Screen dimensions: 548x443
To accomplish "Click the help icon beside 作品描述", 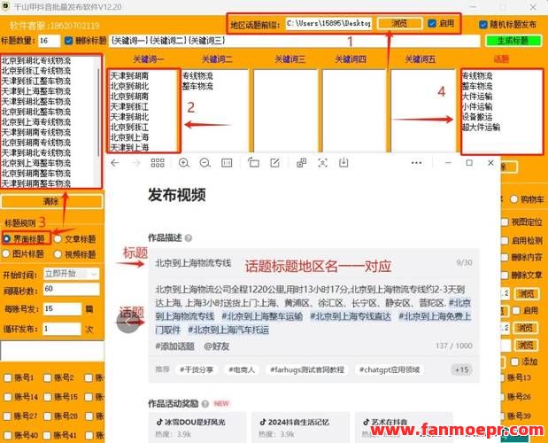I will 189,238.
